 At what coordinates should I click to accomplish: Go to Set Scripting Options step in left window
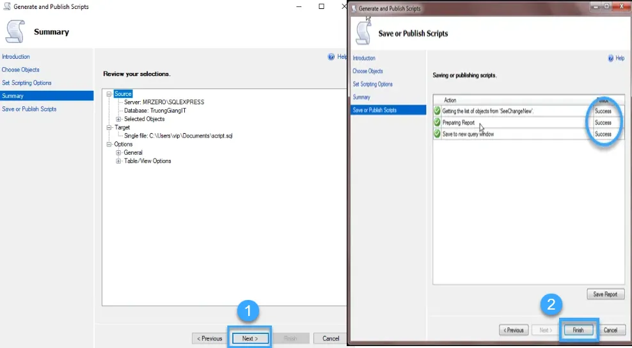click(27, 83)
